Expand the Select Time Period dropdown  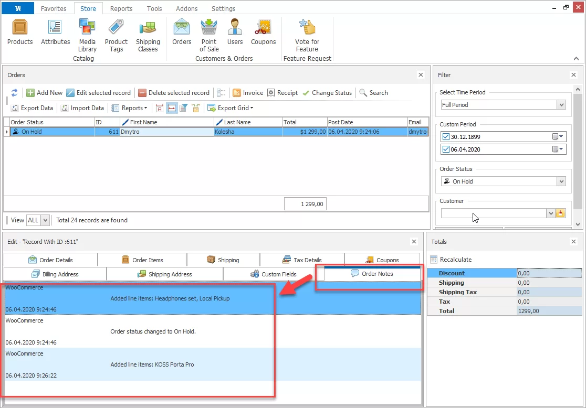561,105
